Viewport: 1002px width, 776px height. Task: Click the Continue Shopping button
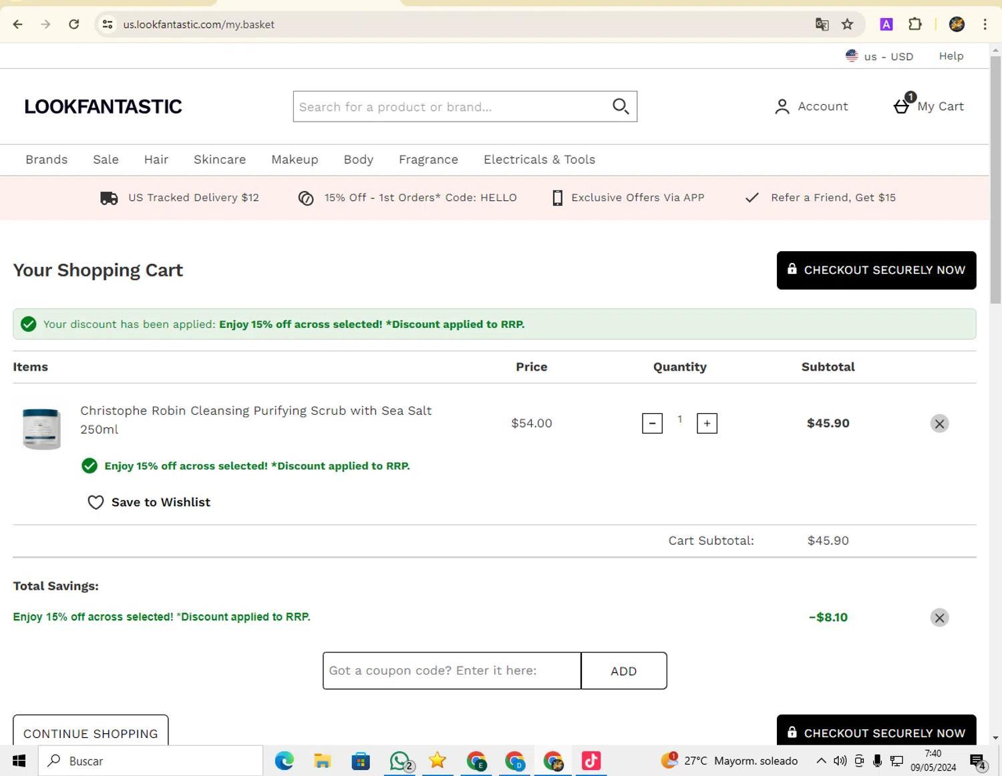click(x=91, y=730)
